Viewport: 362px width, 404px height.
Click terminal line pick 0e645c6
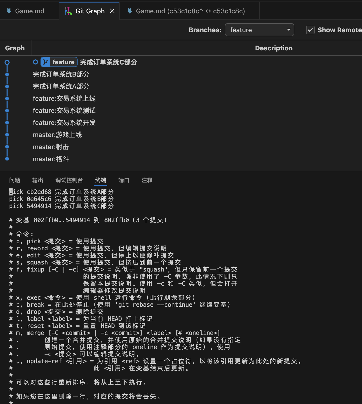click(61, 199)
